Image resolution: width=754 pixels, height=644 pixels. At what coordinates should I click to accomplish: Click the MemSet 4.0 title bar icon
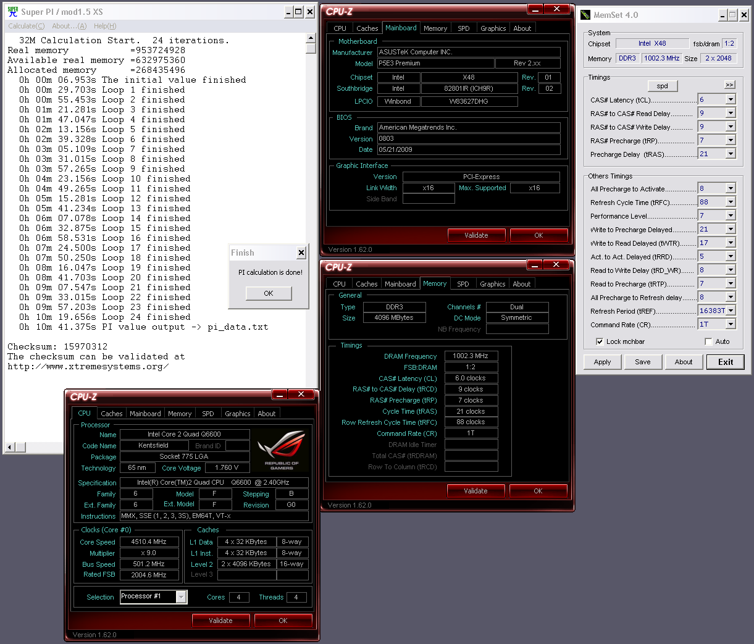point(585,15)
